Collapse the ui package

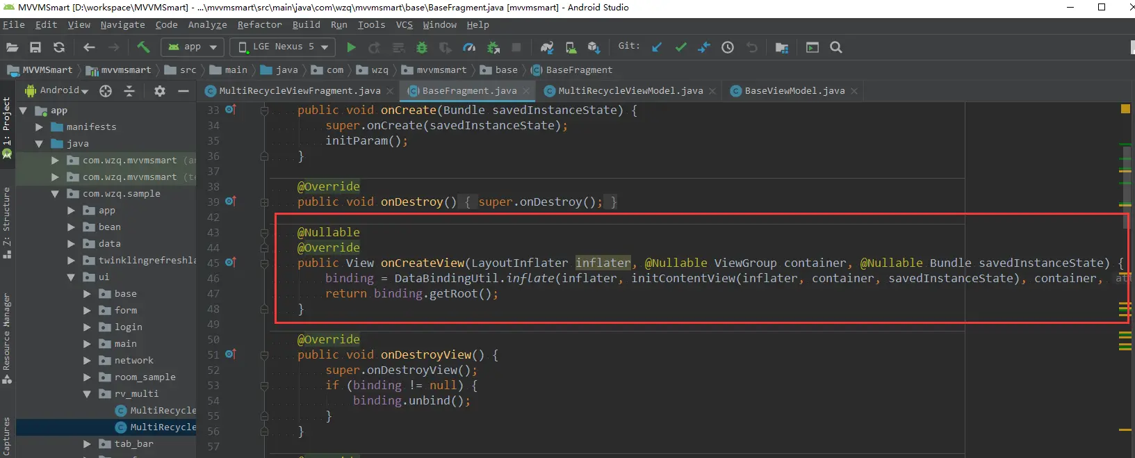tap(71, 277)
